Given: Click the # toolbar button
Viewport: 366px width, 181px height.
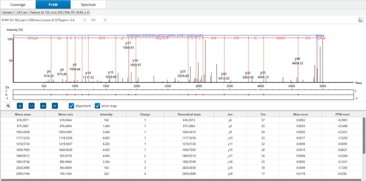Looking at the screenshot, I should 20,106.
